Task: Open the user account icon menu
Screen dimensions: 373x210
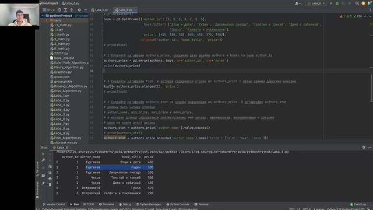Action: tap(298, 3)
